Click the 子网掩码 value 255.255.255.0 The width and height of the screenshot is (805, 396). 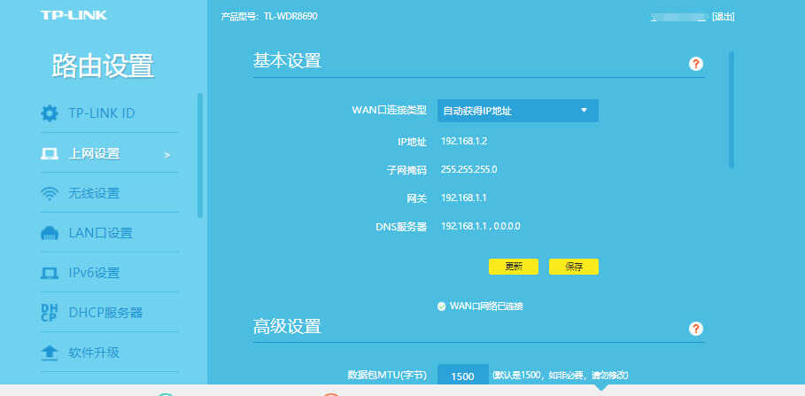[468, 169]
